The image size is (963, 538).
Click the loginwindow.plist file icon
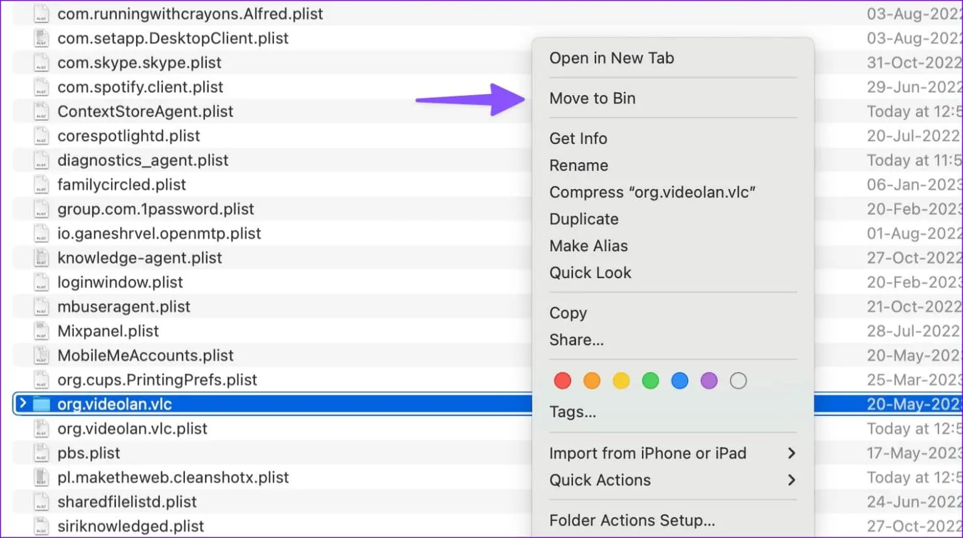pyautogui.click(x=41, y=282)
